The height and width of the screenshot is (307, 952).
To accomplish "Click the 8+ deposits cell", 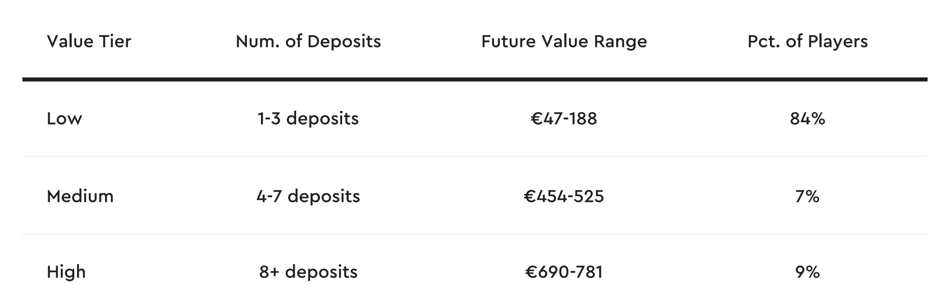I will coord(308,272).
